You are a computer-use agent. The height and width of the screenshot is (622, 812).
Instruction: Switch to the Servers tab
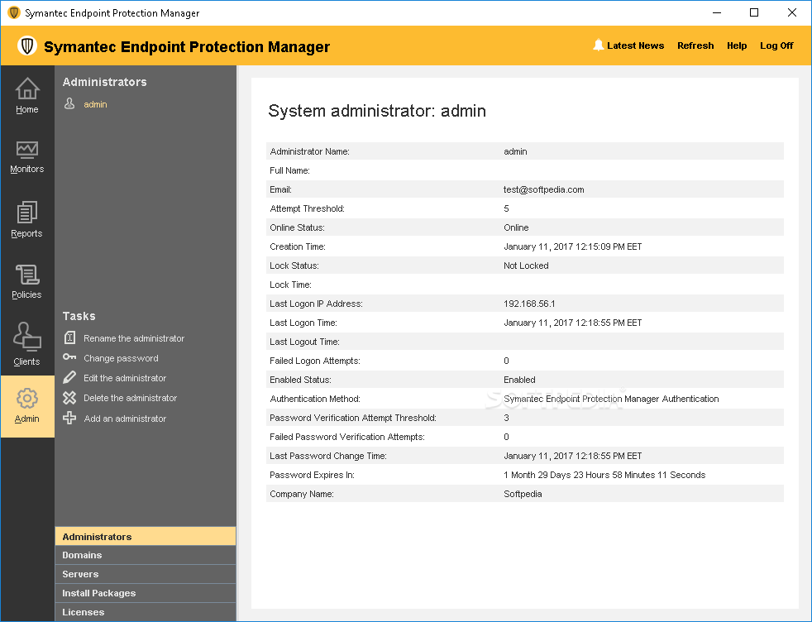point(80,574)
